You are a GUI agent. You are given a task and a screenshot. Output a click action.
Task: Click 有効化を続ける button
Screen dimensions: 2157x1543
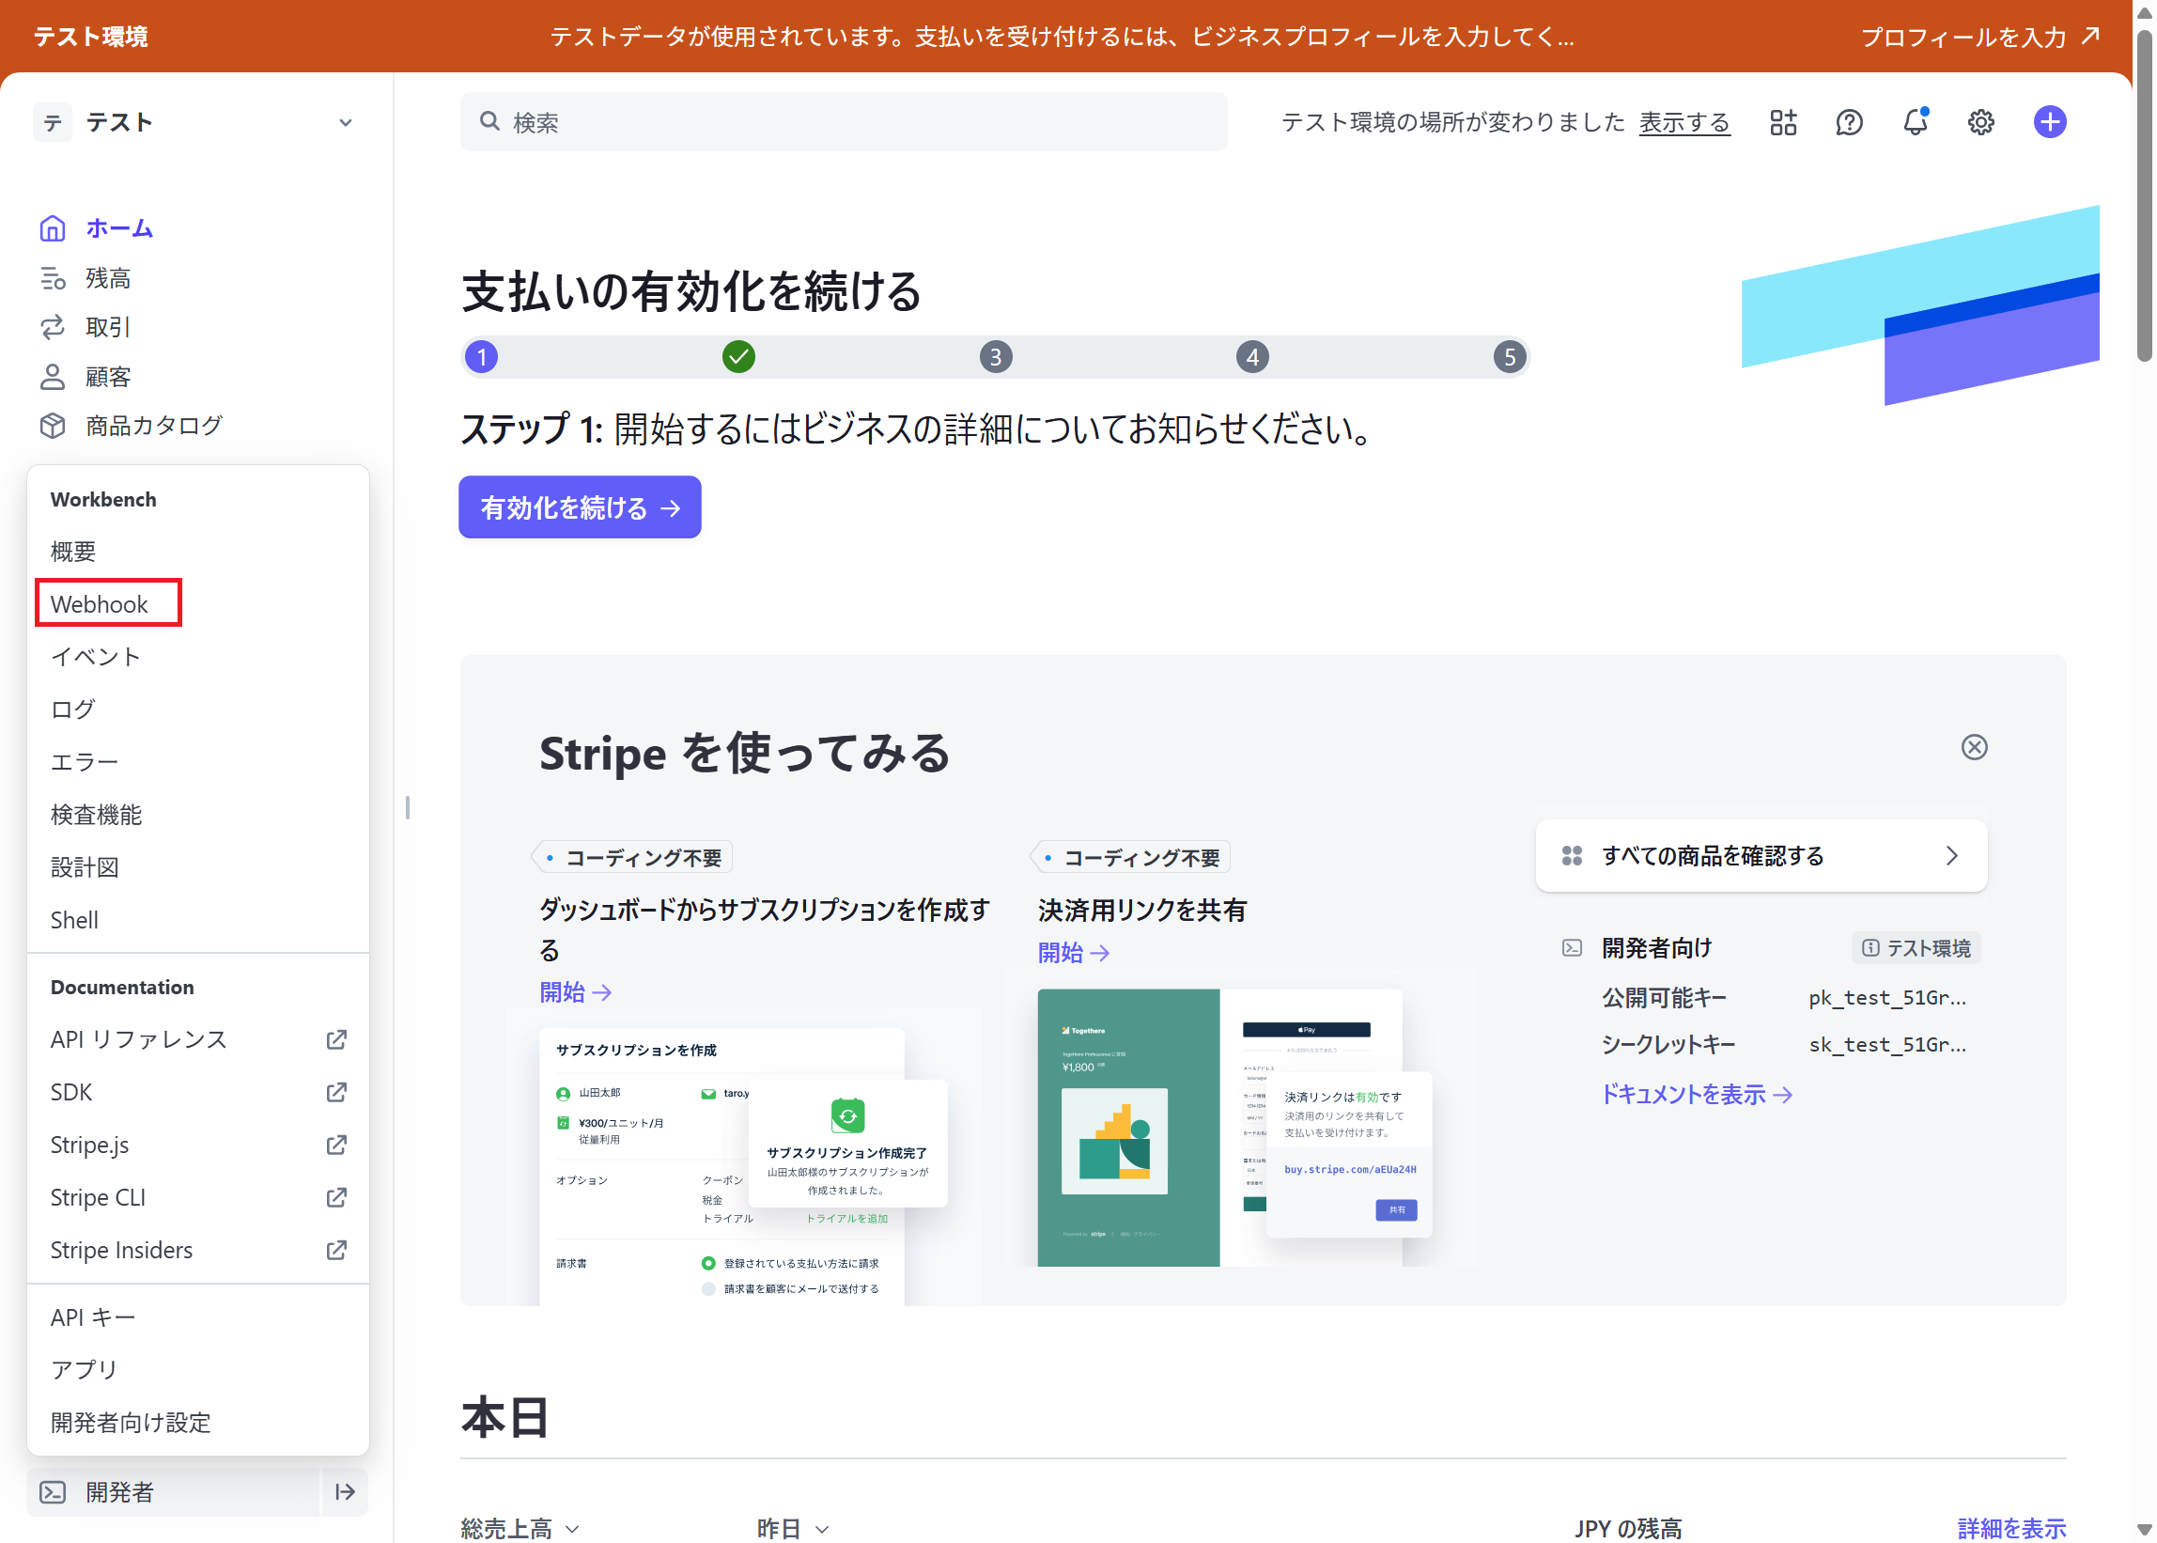(580, 507)
